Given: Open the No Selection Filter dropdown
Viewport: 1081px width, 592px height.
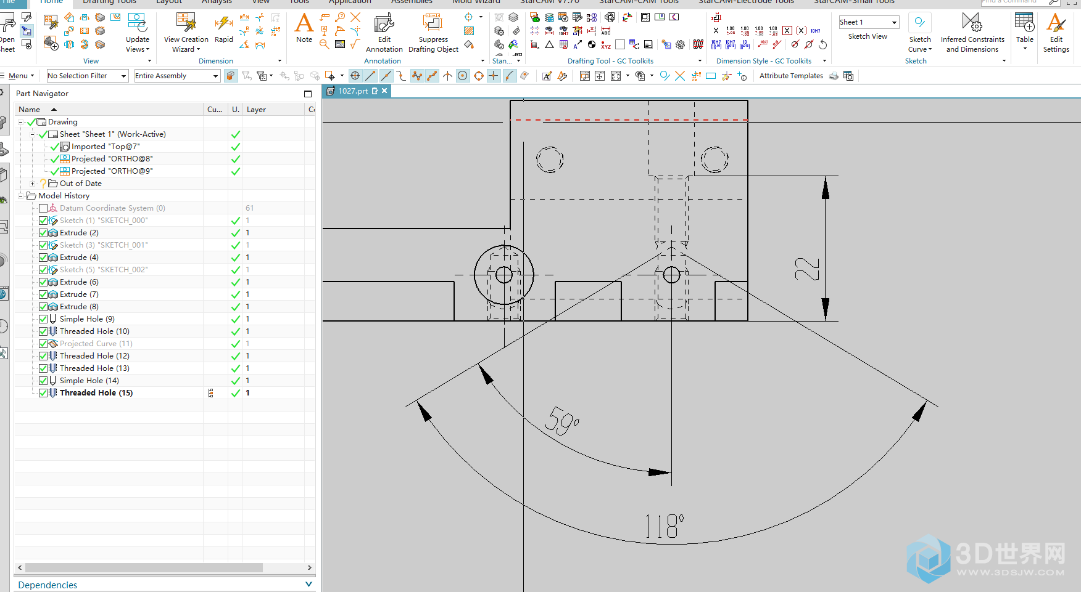Looking at the screenshot, I should (x=87, y=76).
